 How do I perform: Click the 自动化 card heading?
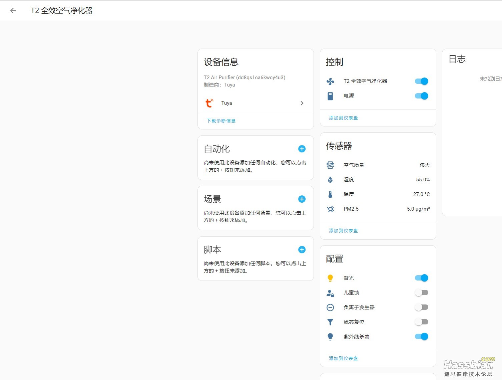(217, 149)
